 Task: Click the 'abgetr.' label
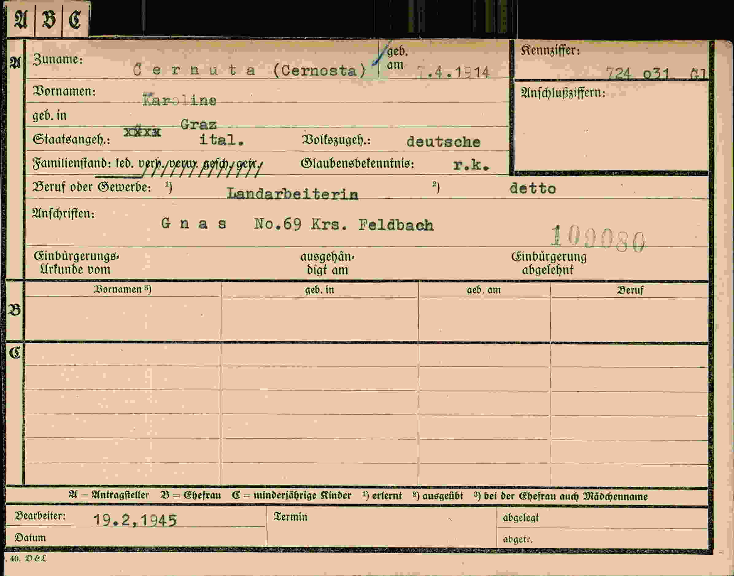click(x=518, y=539)
